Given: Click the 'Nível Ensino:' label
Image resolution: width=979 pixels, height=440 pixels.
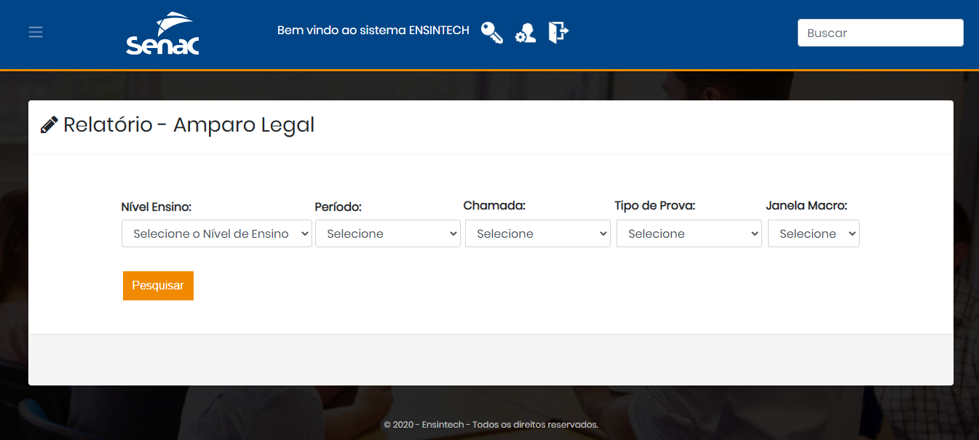Looking at the screenshot, I should [x=156, y=207].
